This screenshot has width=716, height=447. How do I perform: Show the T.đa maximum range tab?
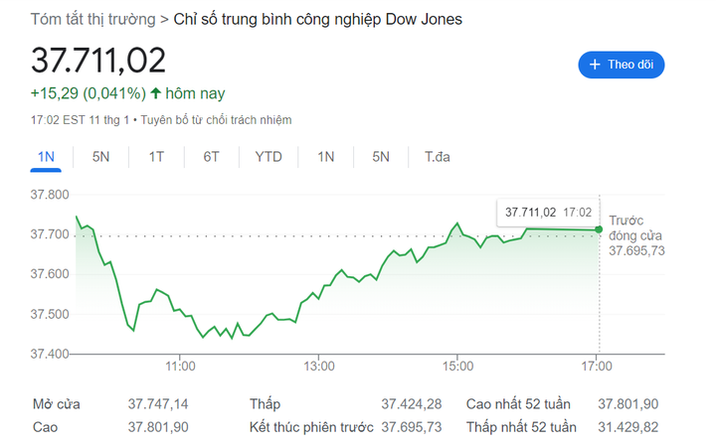tap(438, 157)
